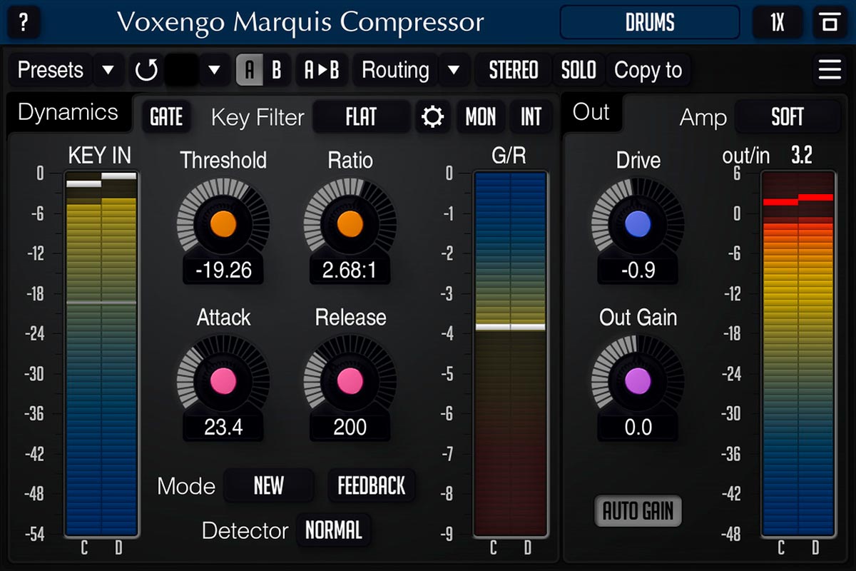This screenshot has width=856, height=571.
Task: Click the undo/reset arrow icon
Action: [146, 71]
